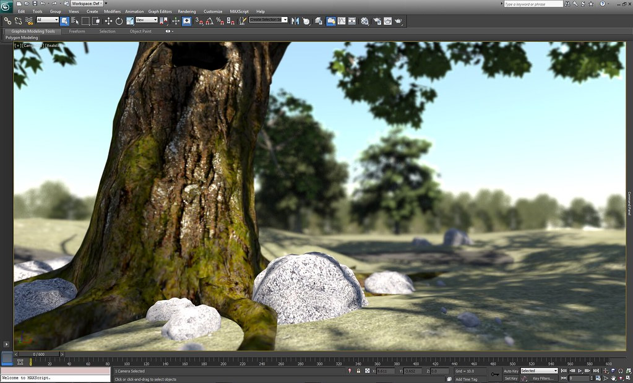633x383 pixels.
Task: Toggle Auto Key animation mode
Action: tap(510, 371)
